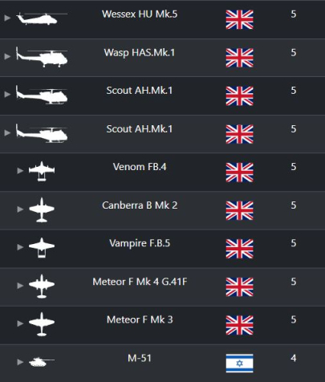Image resolution: width=325 pixels, height=382 pixels.
Task: Expand the Venom FB.4 row triangle
Action: pos(20,171)
